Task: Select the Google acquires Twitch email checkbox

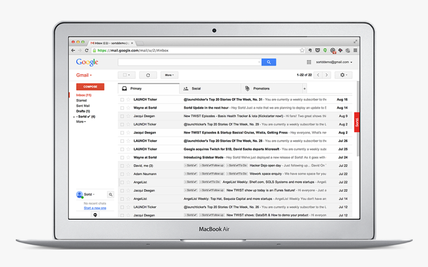Action: 122,149
